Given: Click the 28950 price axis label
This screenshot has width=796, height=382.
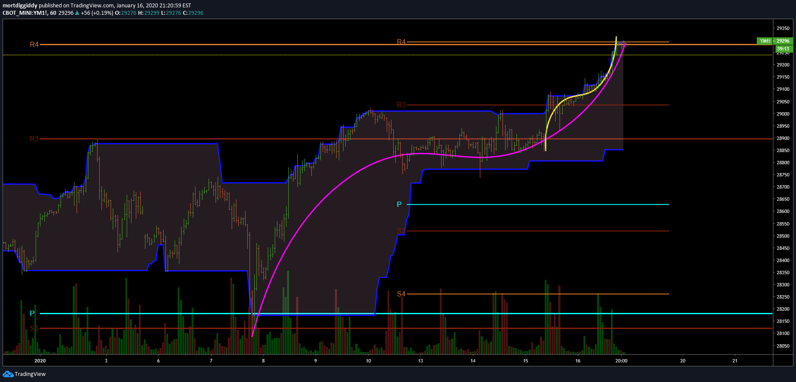Looking at the screenshot, I should [783, 126].
